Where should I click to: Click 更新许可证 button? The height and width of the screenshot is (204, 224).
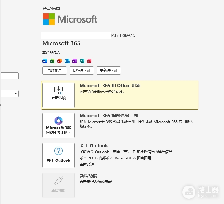click(109, 70)
